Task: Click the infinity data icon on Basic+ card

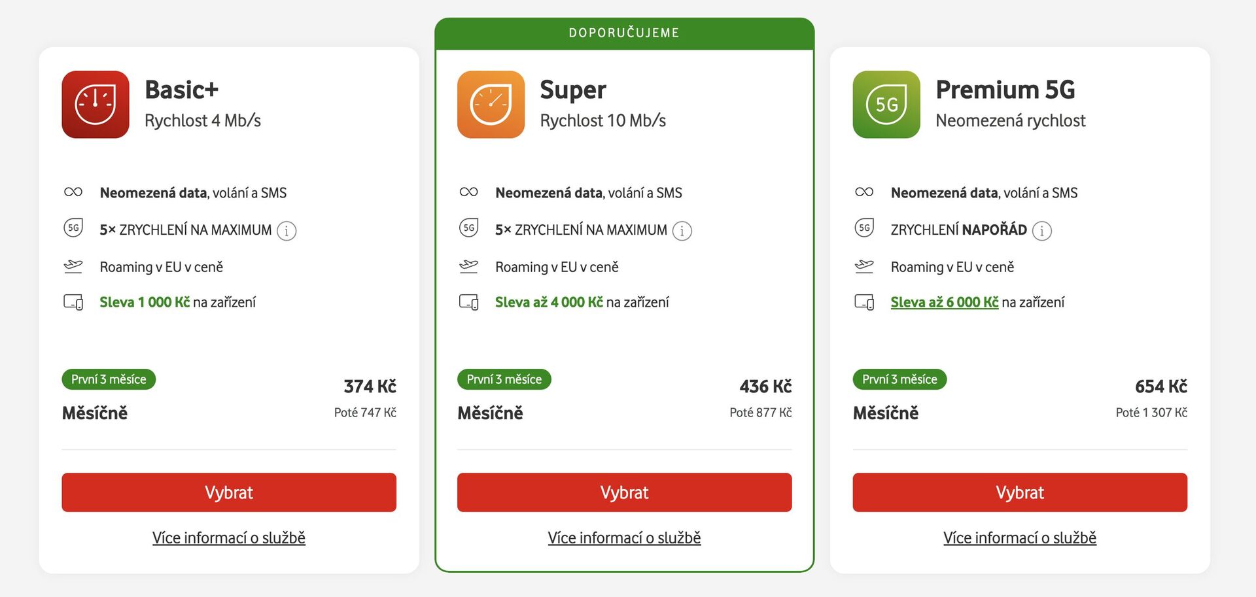Action: point(74,191)
